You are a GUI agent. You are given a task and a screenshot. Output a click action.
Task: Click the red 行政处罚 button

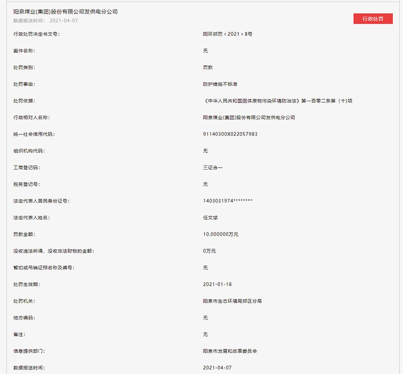pos(373,19)
